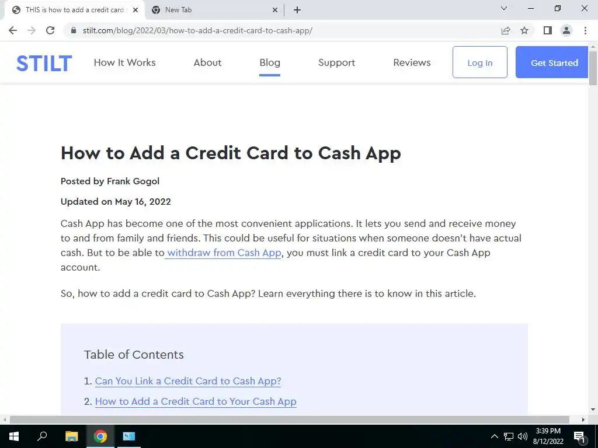598x448 pixels.
Task: Open a new tab with plus icon
Action: point(297,10)
